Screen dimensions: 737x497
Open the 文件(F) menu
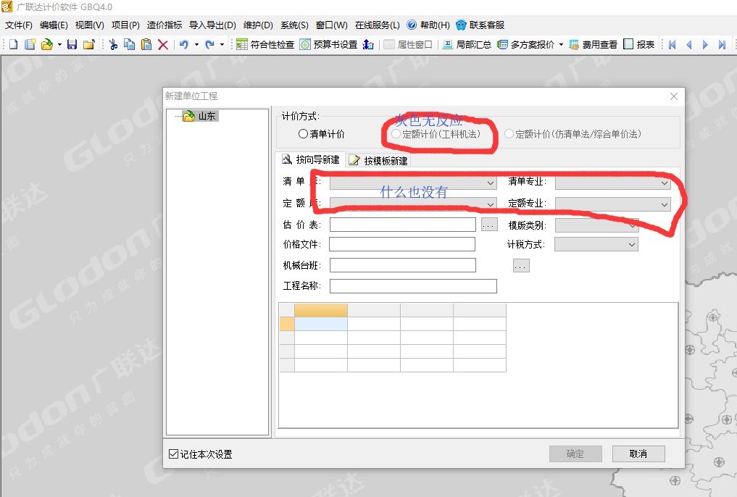click(x=19, y=25)
